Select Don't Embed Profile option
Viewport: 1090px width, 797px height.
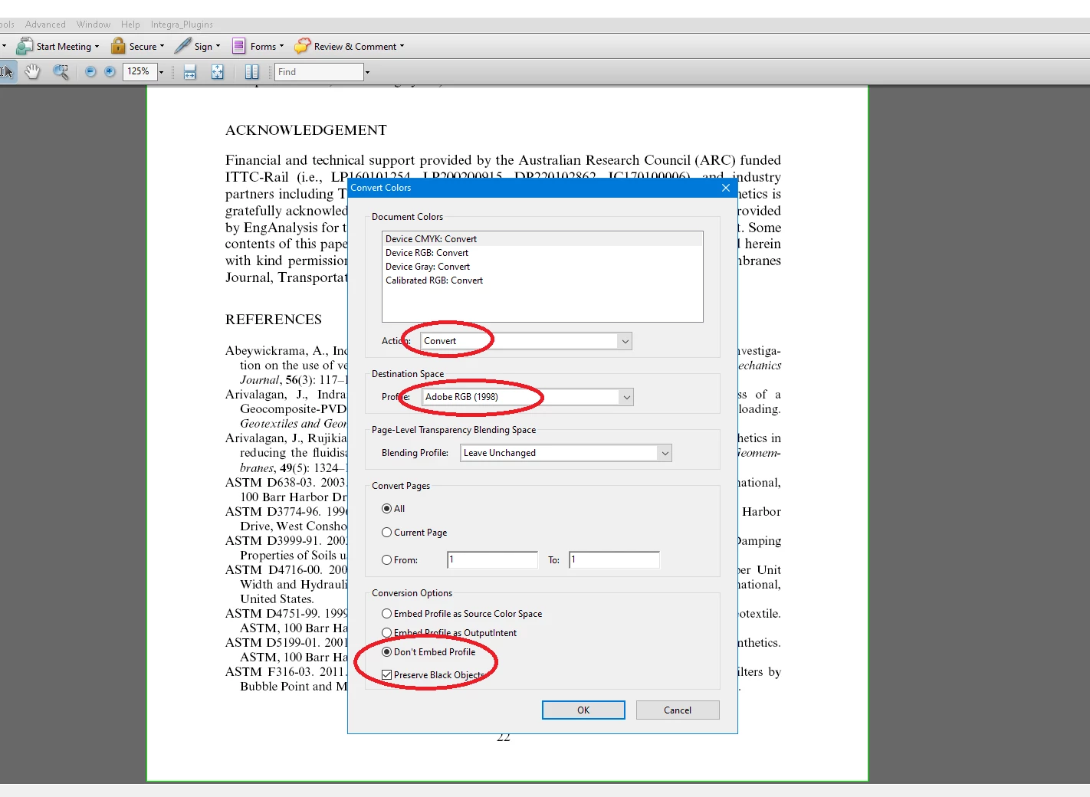(387, 652)
